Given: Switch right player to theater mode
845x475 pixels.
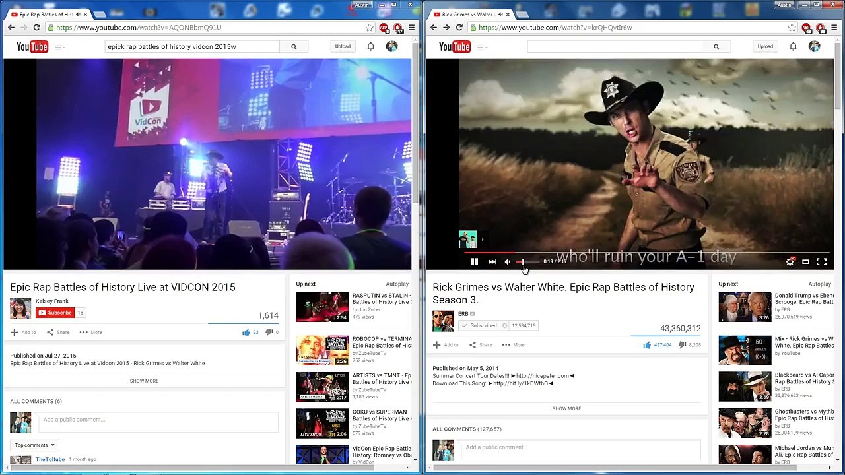Looking at the screenshot, I should (805, 262).
